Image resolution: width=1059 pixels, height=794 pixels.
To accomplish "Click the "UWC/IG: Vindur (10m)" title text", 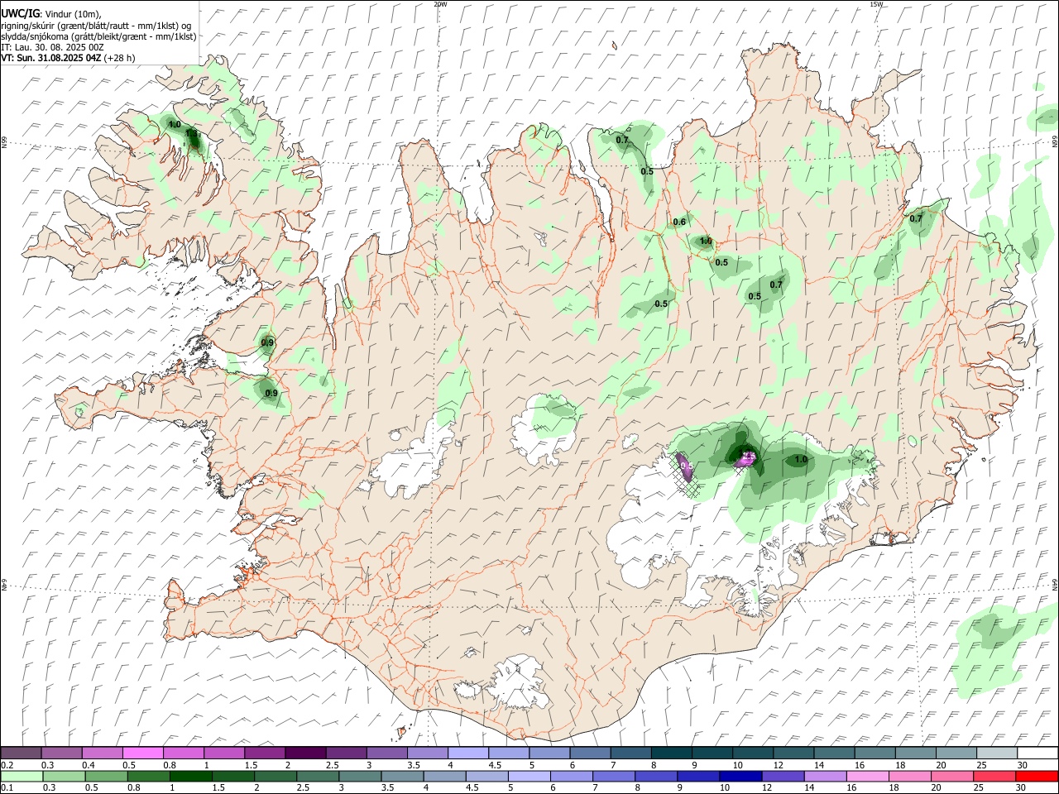I will [x=50, y=13].
